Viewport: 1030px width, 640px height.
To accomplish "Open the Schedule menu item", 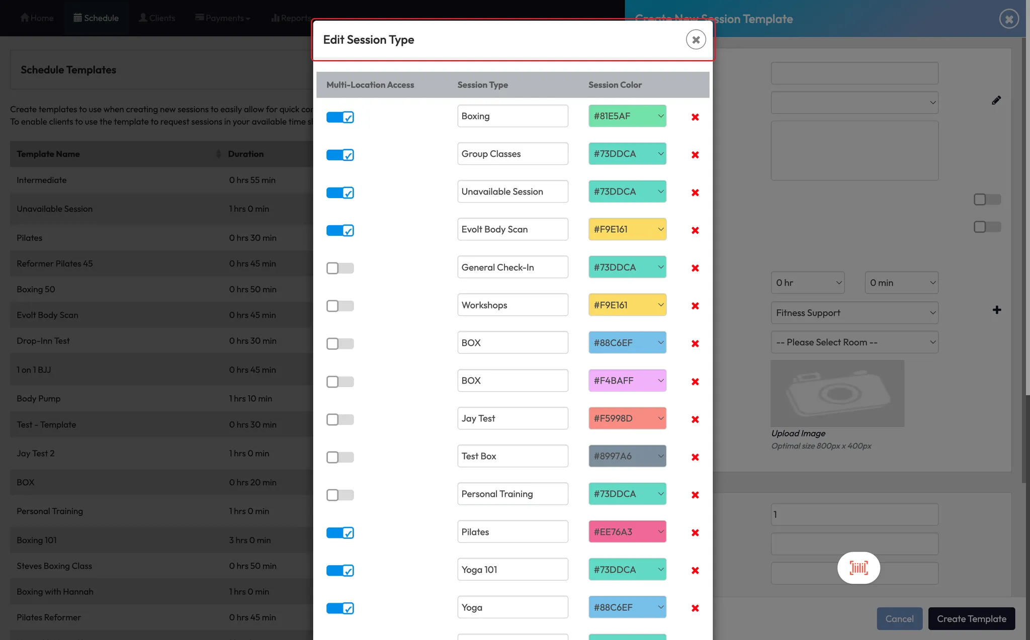I will (96, 18).
